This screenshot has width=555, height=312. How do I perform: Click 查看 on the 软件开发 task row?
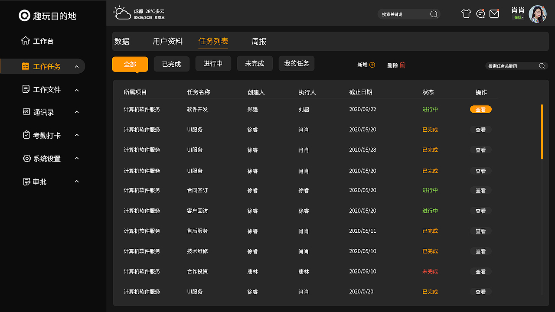point(480,109)
